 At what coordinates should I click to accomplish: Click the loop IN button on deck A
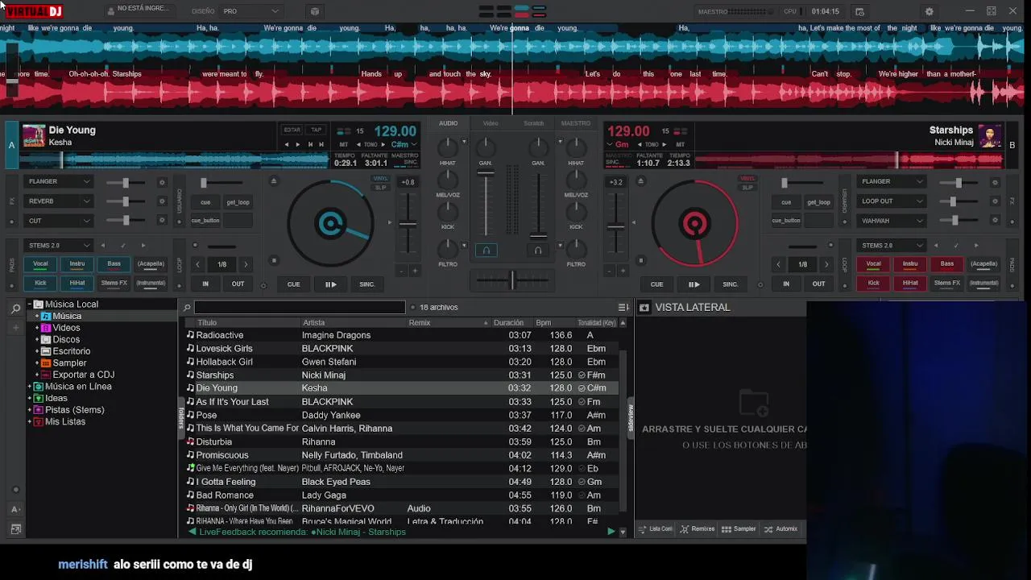(x=205, y=284)
